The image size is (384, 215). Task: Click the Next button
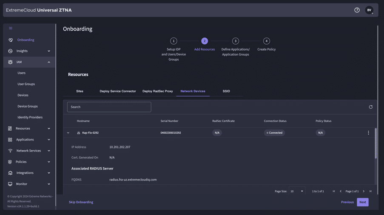coord(362,202)
